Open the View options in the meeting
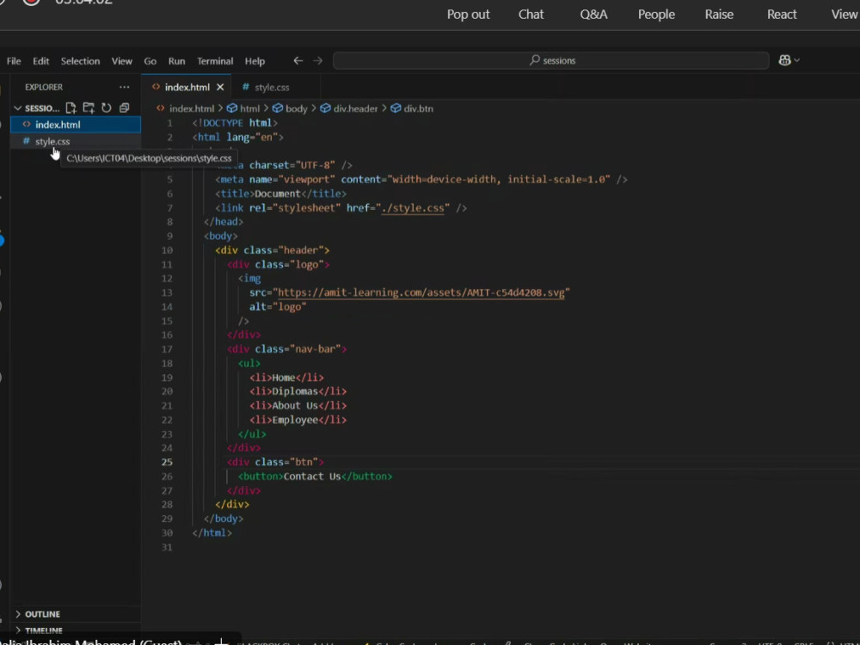The image size is (860, 645). click(845, 15)
